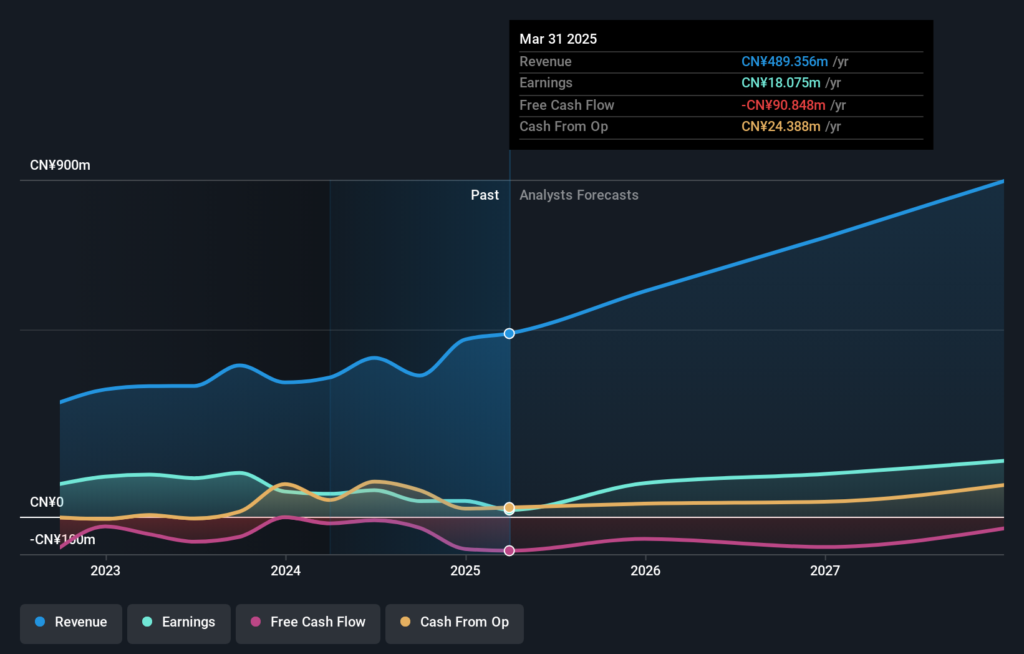Screen dimensions: 1024x654
Task: Click the Mar 31 2025 tooltip date
Action: pos(558,39)
